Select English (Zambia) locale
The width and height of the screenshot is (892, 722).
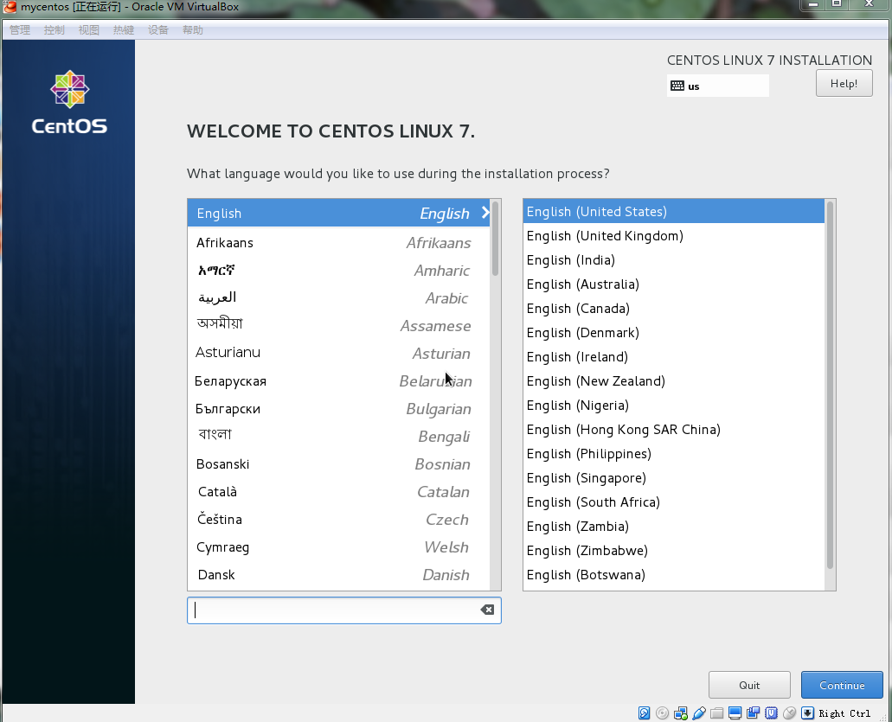tap(674, 527)
